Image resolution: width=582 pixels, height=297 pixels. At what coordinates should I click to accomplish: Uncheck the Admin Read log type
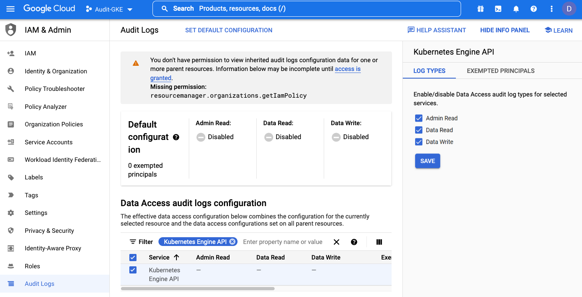(x=419, y=118)
